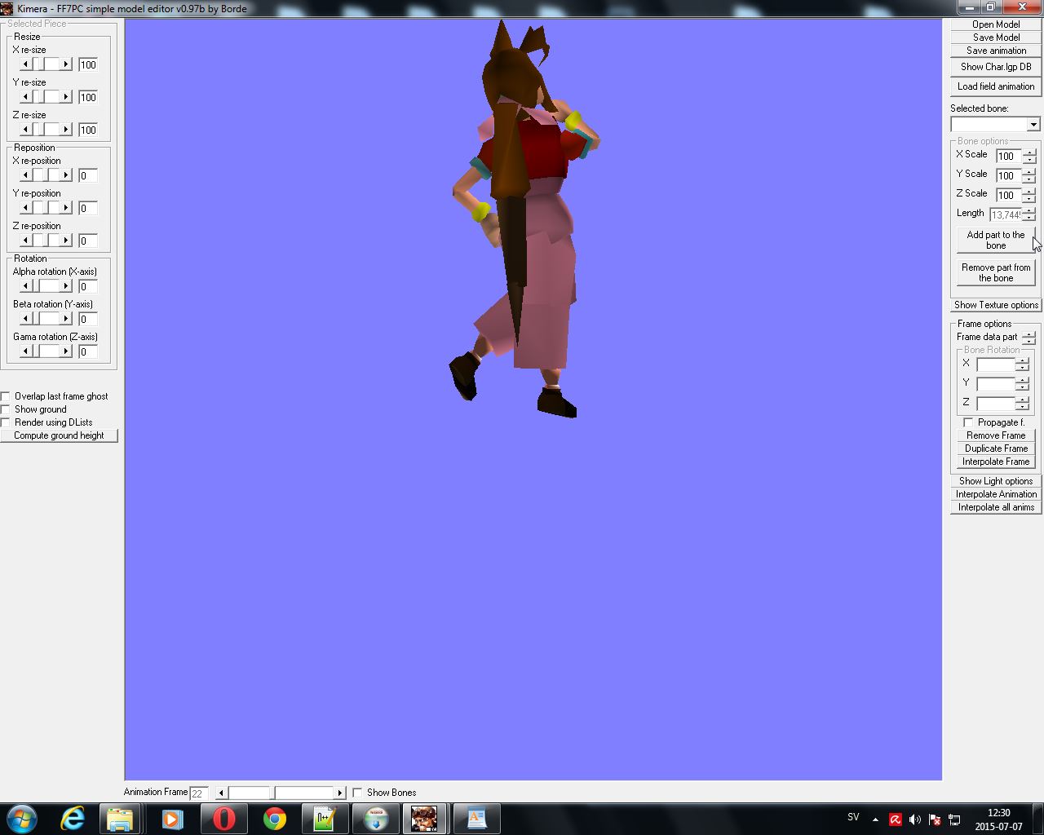Enable Overlap last frame ghost checkbox

[6, 396]
